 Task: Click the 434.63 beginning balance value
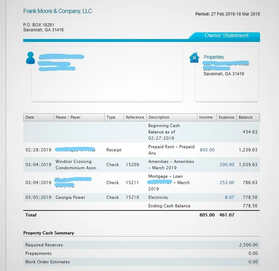coord(250,132)
